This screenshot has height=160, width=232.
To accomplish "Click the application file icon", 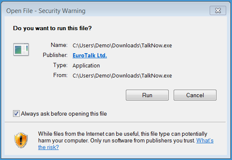I will pos(21,49).
